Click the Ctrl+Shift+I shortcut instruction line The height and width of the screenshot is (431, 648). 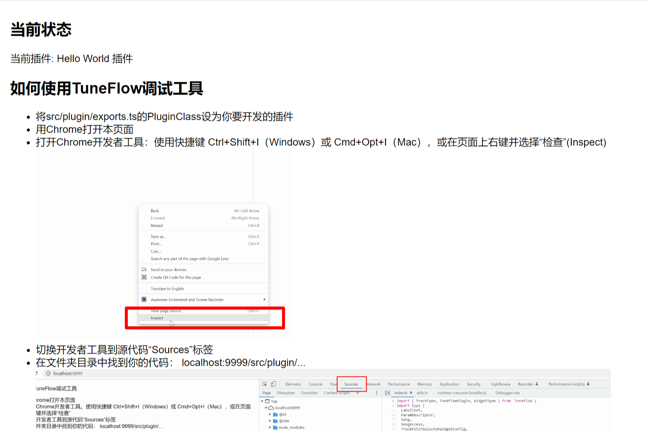click(321, 142)
